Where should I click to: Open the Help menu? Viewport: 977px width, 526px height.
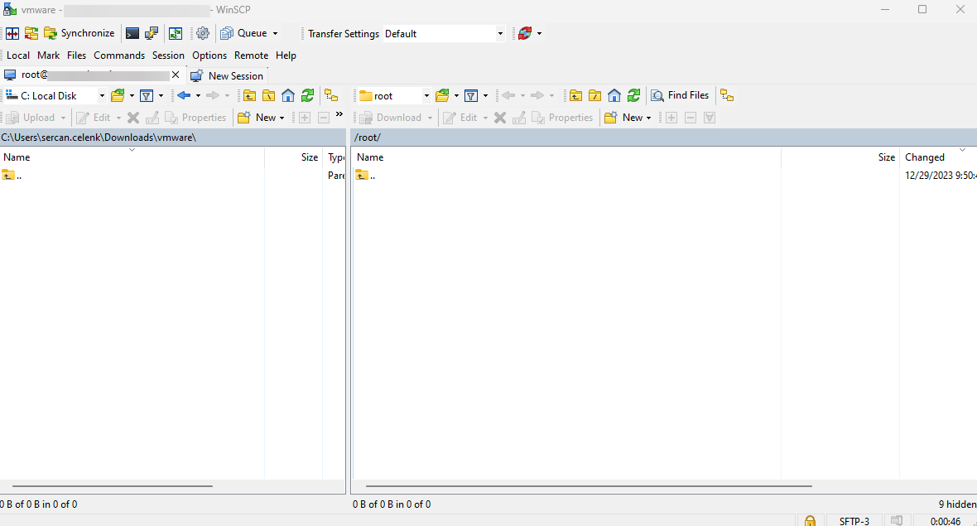[286, 55]
